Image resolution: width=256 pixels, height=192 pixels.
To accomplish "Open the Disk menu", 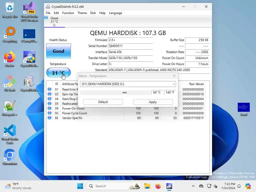I will tap(93, 13).
